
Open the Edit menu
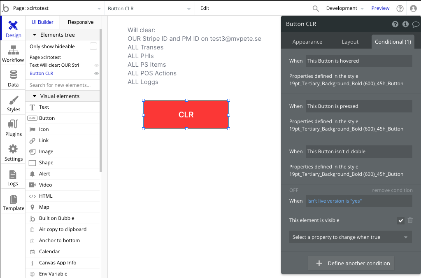point(205,8)
